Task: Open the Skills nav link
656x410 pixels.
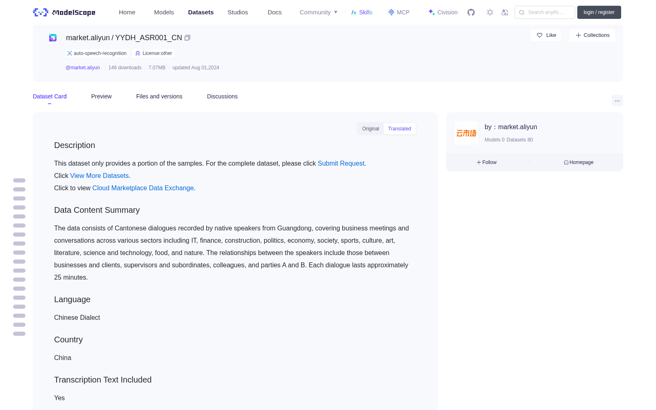Action: point(362,12)
